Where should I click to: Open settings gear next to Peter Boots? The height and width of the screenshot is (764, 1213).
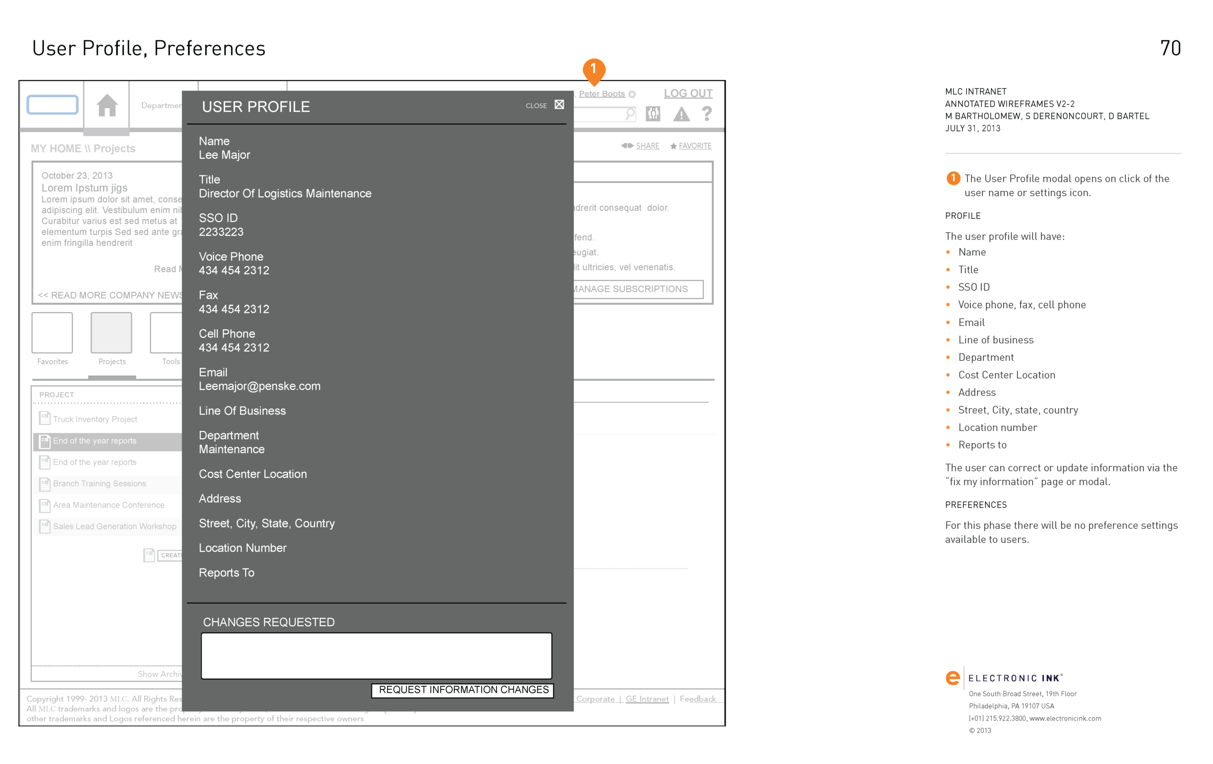pyautogui.click(x=632, y=94)
